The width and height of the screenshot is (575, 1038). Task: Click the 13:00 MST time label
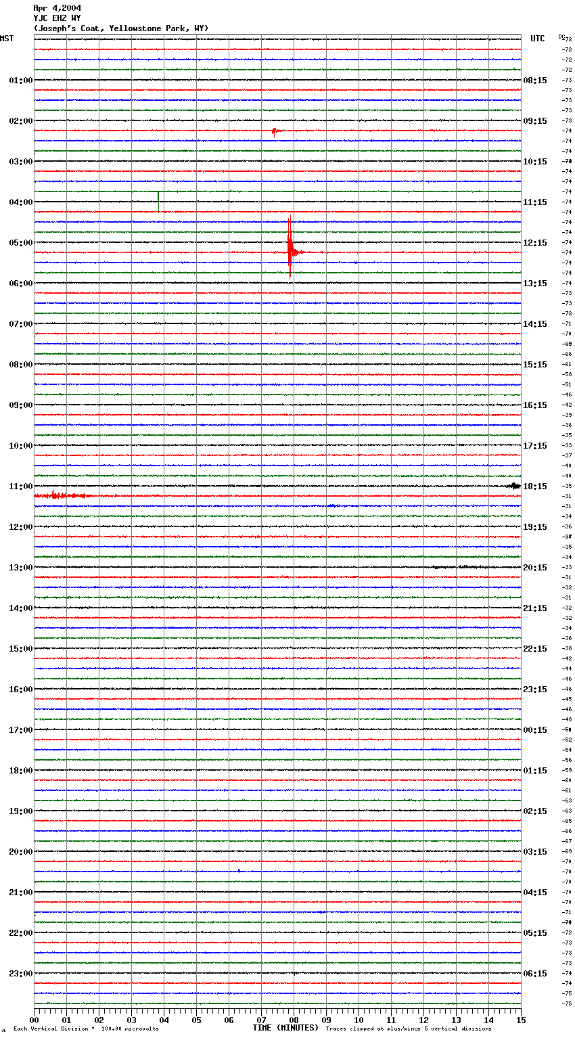(21, 568)
